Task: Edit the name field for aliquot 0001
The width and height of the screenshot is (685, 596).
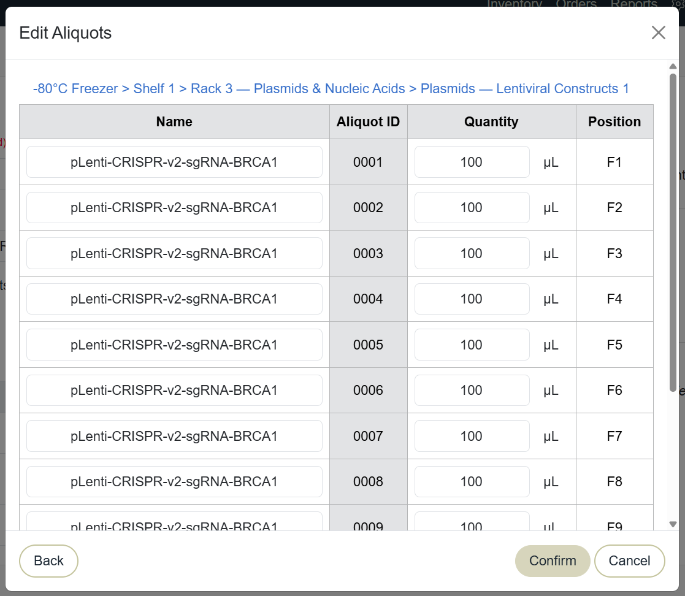Action: pos(174,162)
